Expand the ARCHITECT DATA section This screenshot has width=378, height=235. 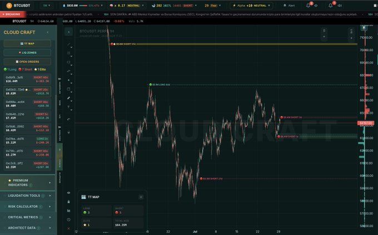[x=28, y=228]
